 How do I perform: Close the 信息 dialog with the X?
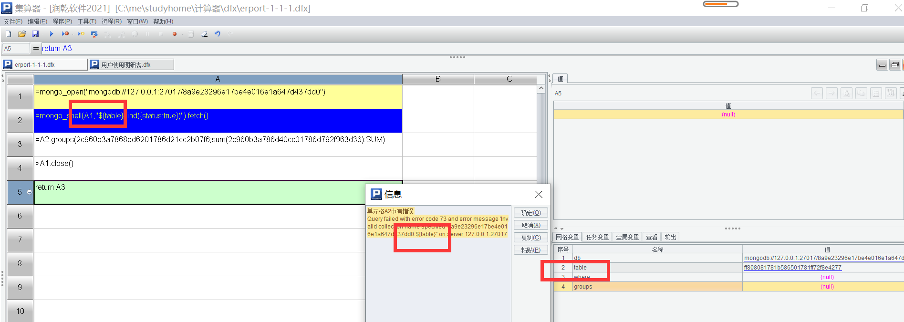point(539,194)
